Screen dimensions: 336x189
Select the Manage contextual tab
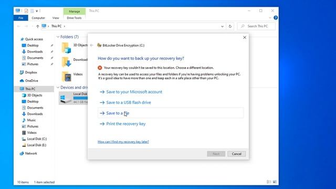tap(75, 11)
